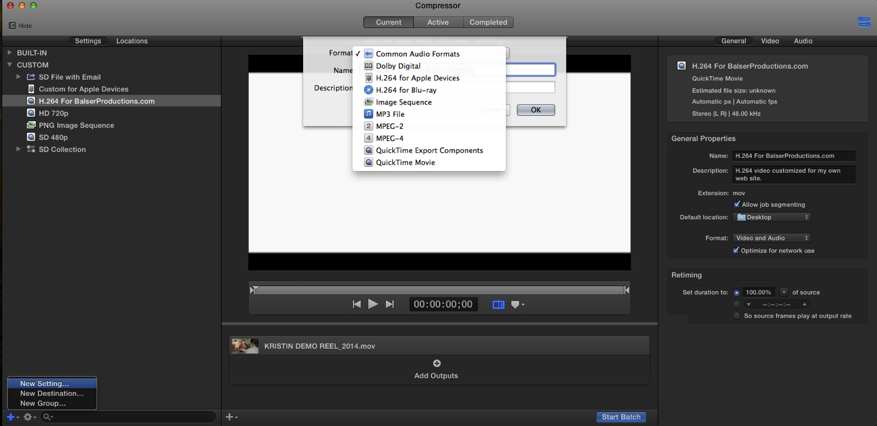Open the Settings pane tab
Screen dimensions: 877x426
pos(88,41)
